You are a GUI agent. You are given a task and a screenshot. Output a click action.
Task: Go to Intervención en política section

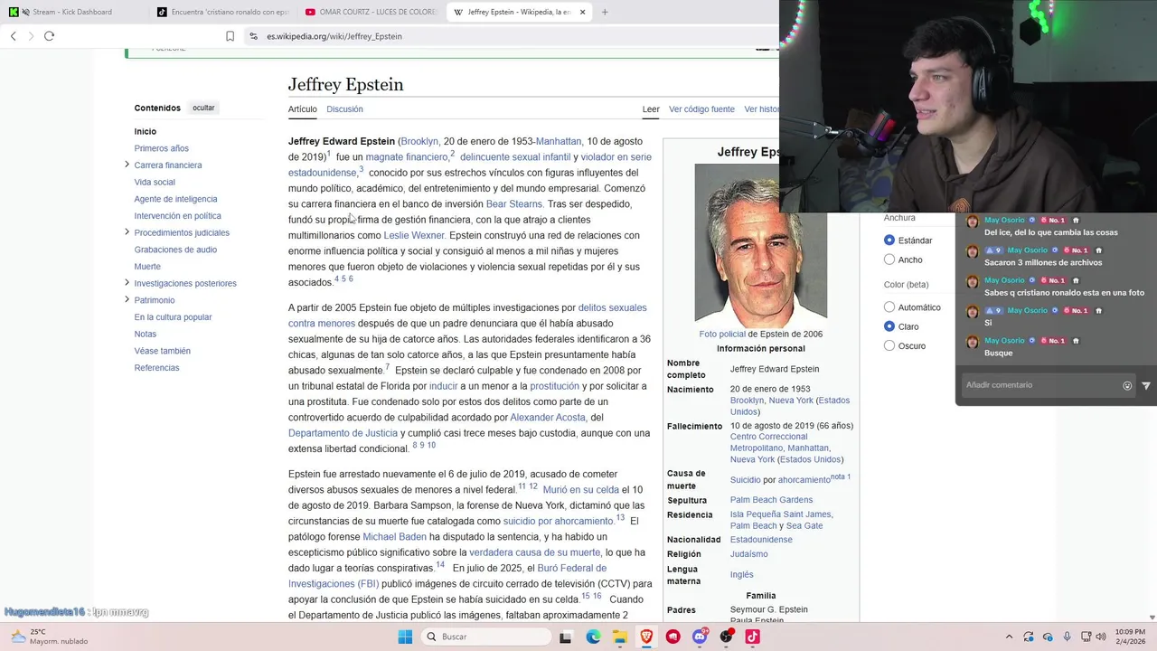(x=178, y=216)
